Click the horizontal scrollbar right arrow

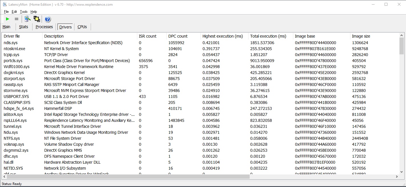pos(397,177)
